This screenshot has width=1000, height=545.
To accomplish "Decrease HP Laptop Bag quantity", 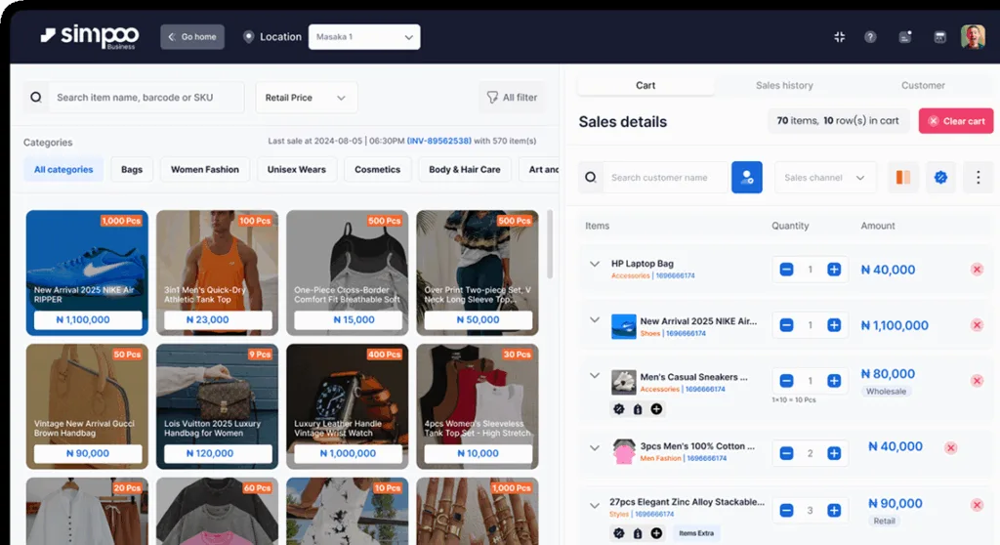I will [x=786, y=270].
